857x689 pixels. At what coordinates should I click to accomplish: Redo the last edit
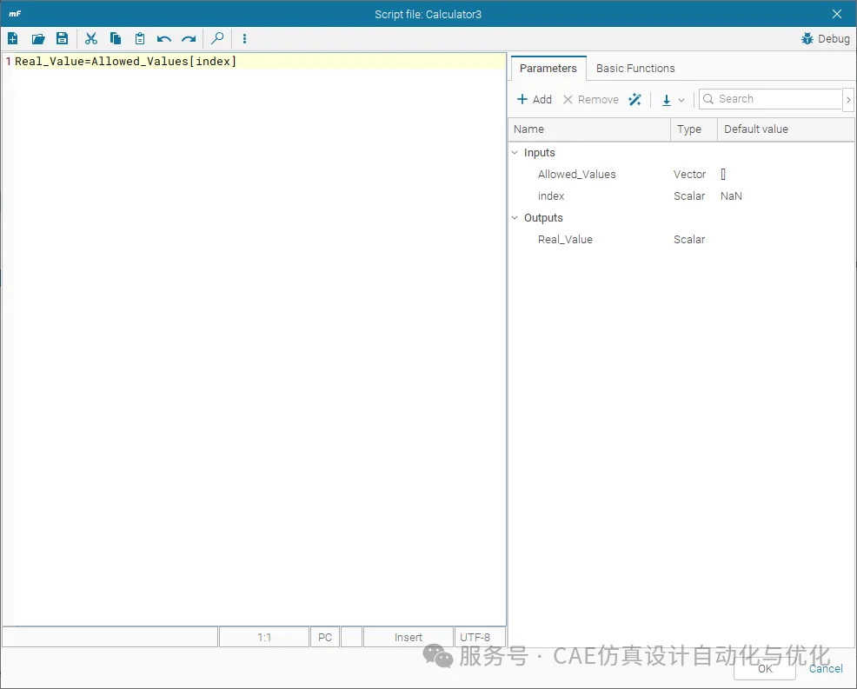tap(189, 38)
